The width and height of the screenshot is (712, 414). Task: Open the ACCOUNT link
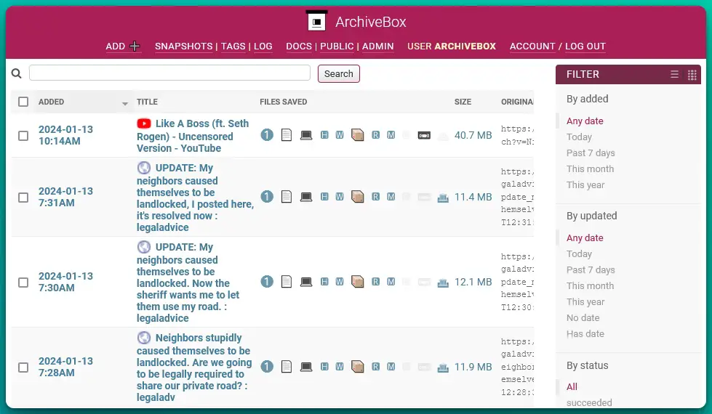pos(532,46)
